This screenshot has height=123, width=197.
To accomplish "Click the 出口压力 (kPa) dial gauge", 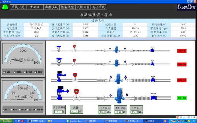I will point(23,53).
